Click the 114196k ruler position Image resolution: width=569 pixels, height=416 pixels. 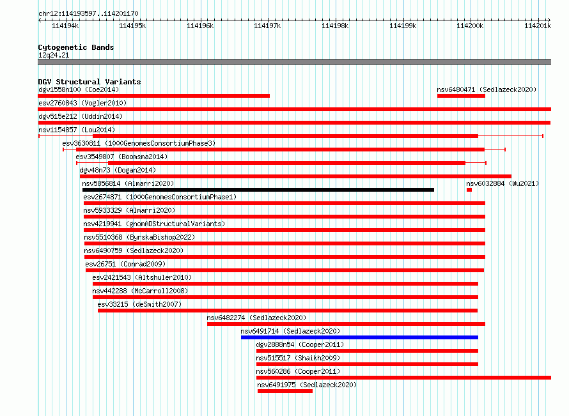200,26
